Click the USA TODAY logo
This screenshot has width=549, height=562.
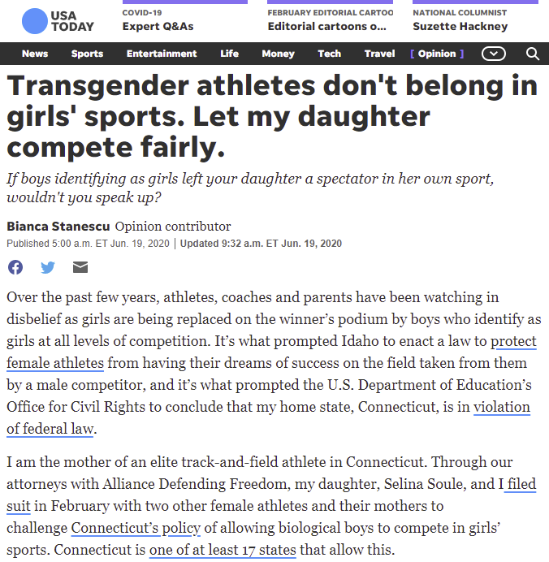58,21
